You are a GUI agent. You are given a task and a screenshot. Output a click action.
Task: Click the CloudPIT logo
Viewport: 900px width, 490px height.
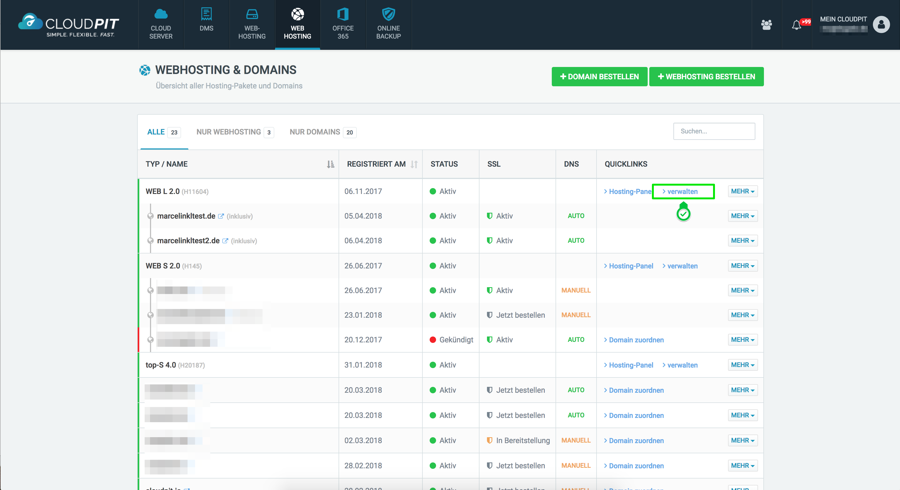(69, 24)
